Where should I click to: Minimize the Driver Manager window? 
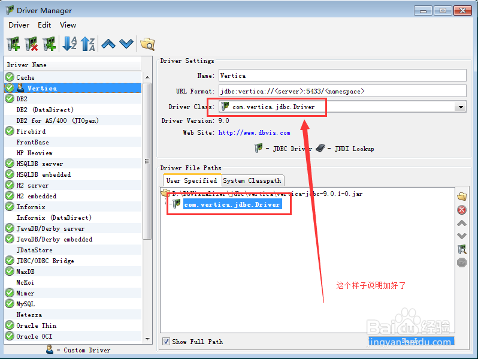[x=423, y=11]
